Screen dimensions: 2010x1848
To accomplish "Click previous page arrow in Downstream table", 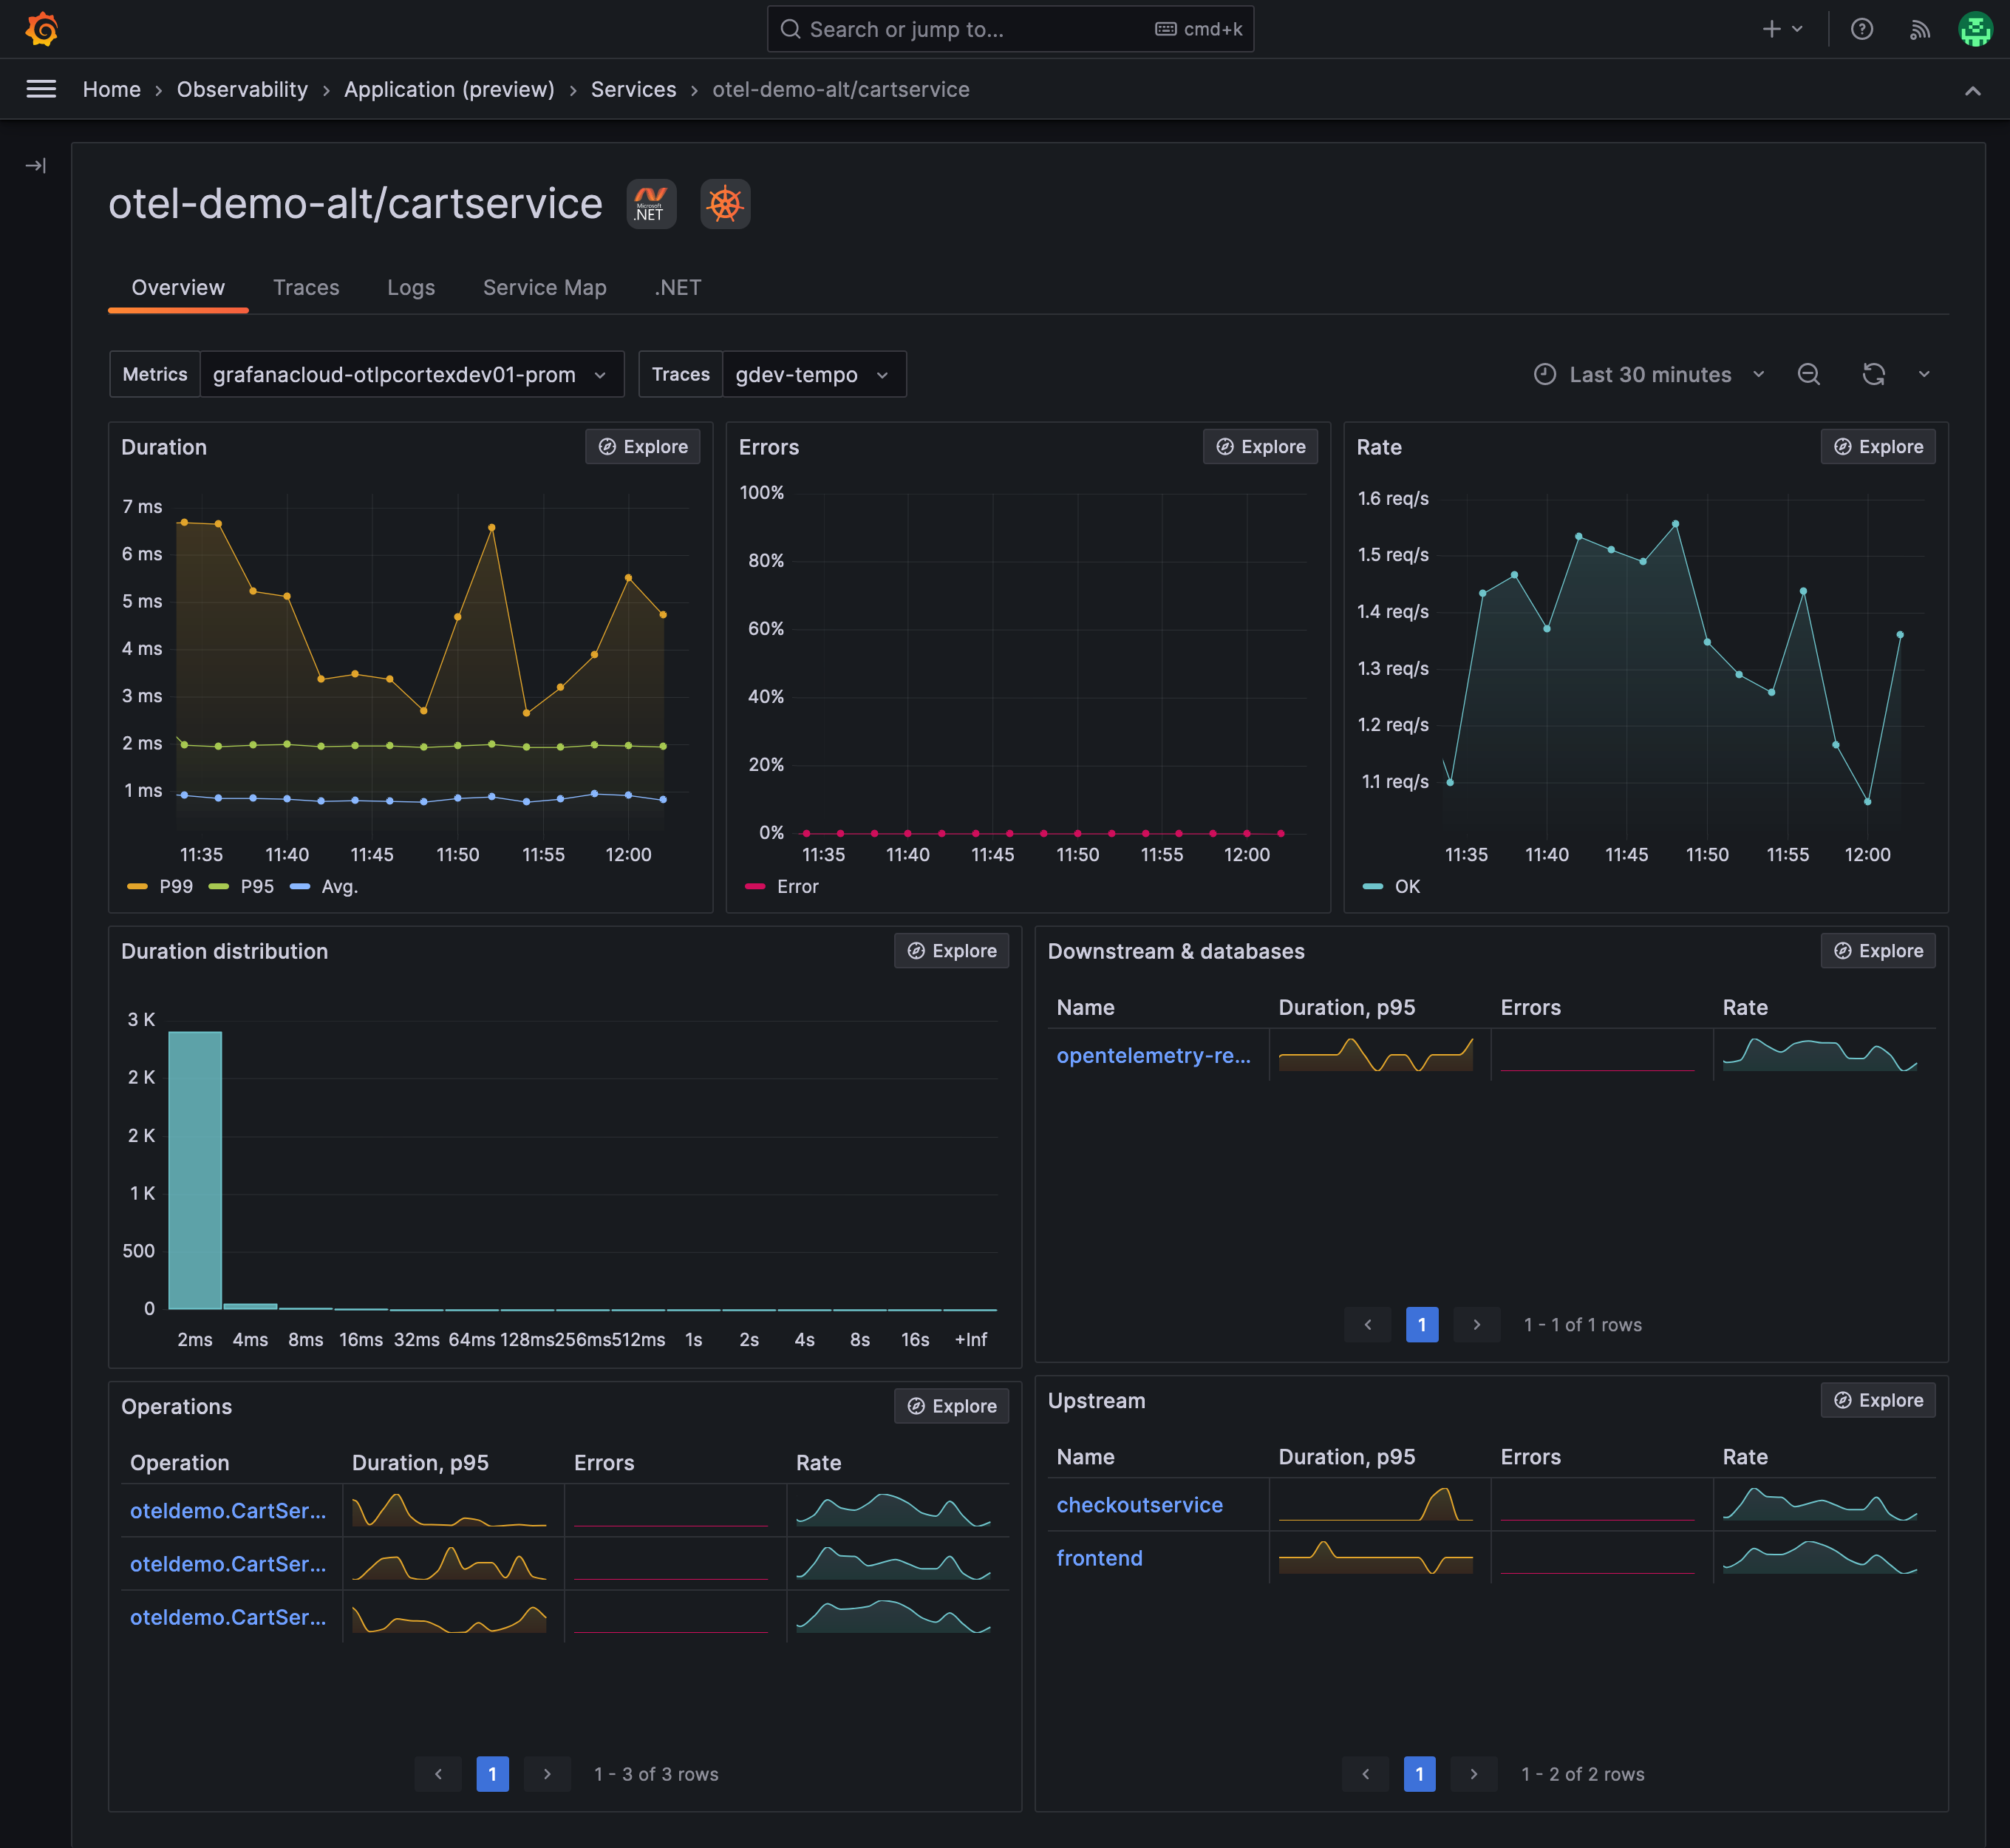I will pyautogui.click(x=1367, y=1324).
